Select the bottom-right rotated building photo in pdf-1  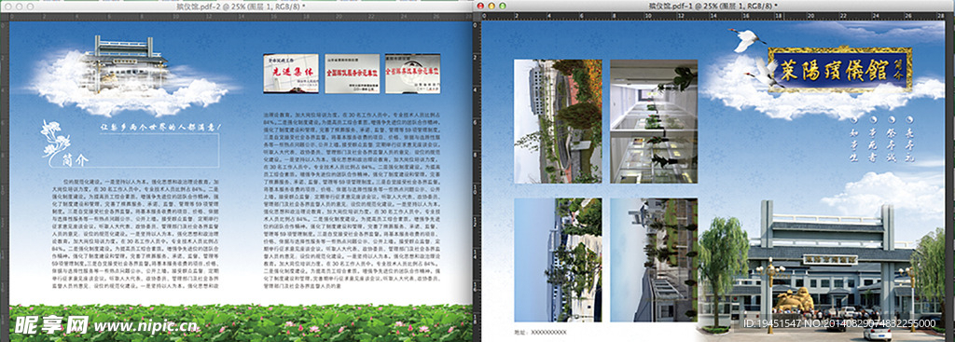654,260
